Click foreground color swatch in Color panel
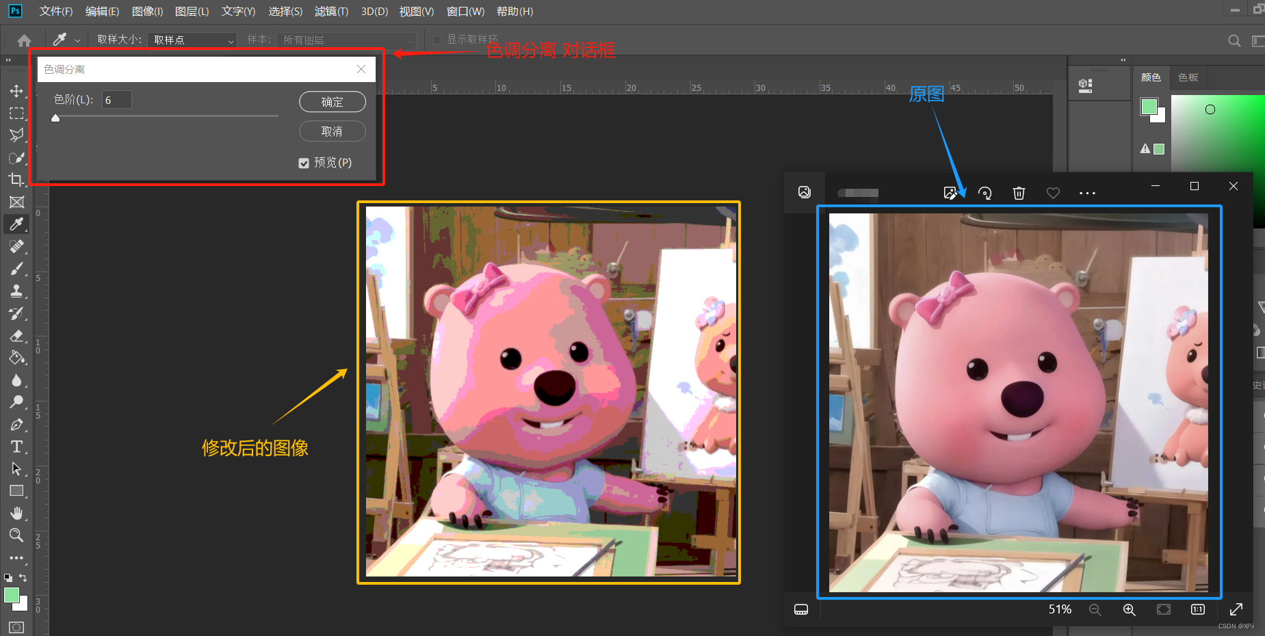This screenshot has width=1265, height=636. (1149, 107)
